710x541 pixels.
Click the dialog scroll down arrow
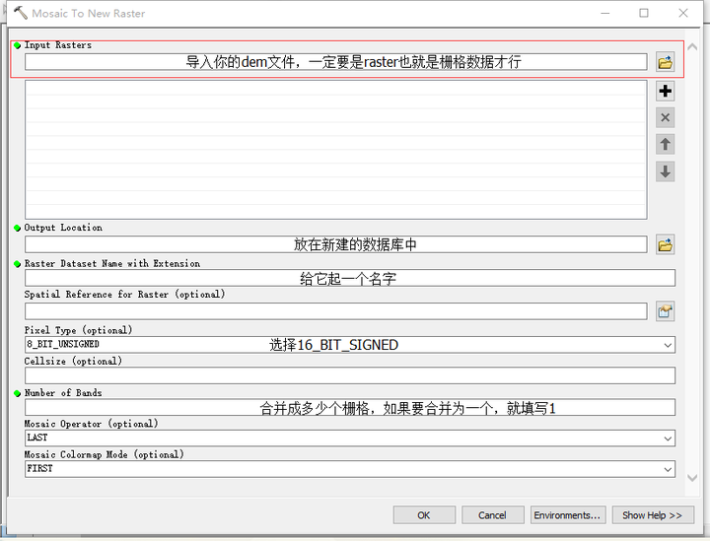[x=692, y=478]
